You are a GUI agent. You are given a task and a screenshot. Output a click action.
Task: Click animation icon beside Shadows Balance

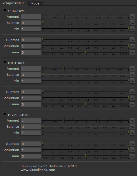click(x=133, y=23)
